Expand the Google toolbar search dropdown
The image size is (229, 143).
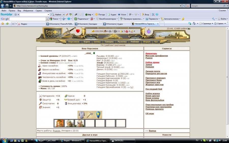(x=47, y=19)
